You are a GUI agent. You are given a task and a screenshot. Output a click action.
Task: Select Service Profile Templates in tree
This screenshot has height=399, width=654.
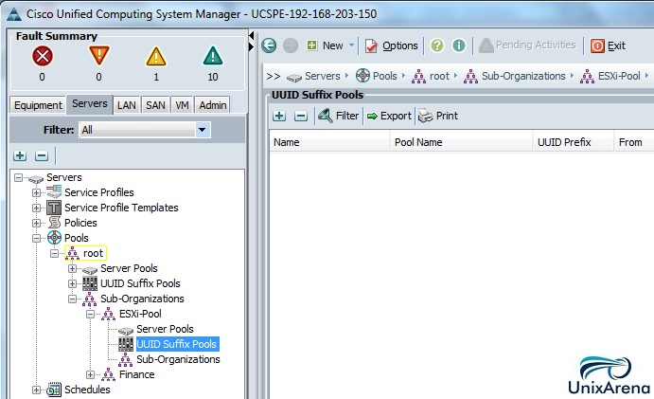[121, 208]
